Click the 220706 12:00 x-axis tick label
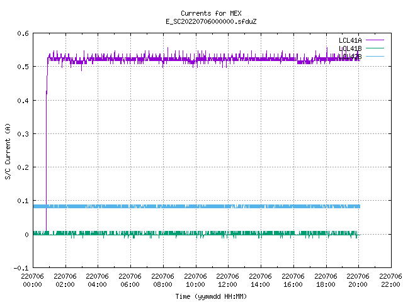Screen dimensions: 403x302 tap(227, 281)
